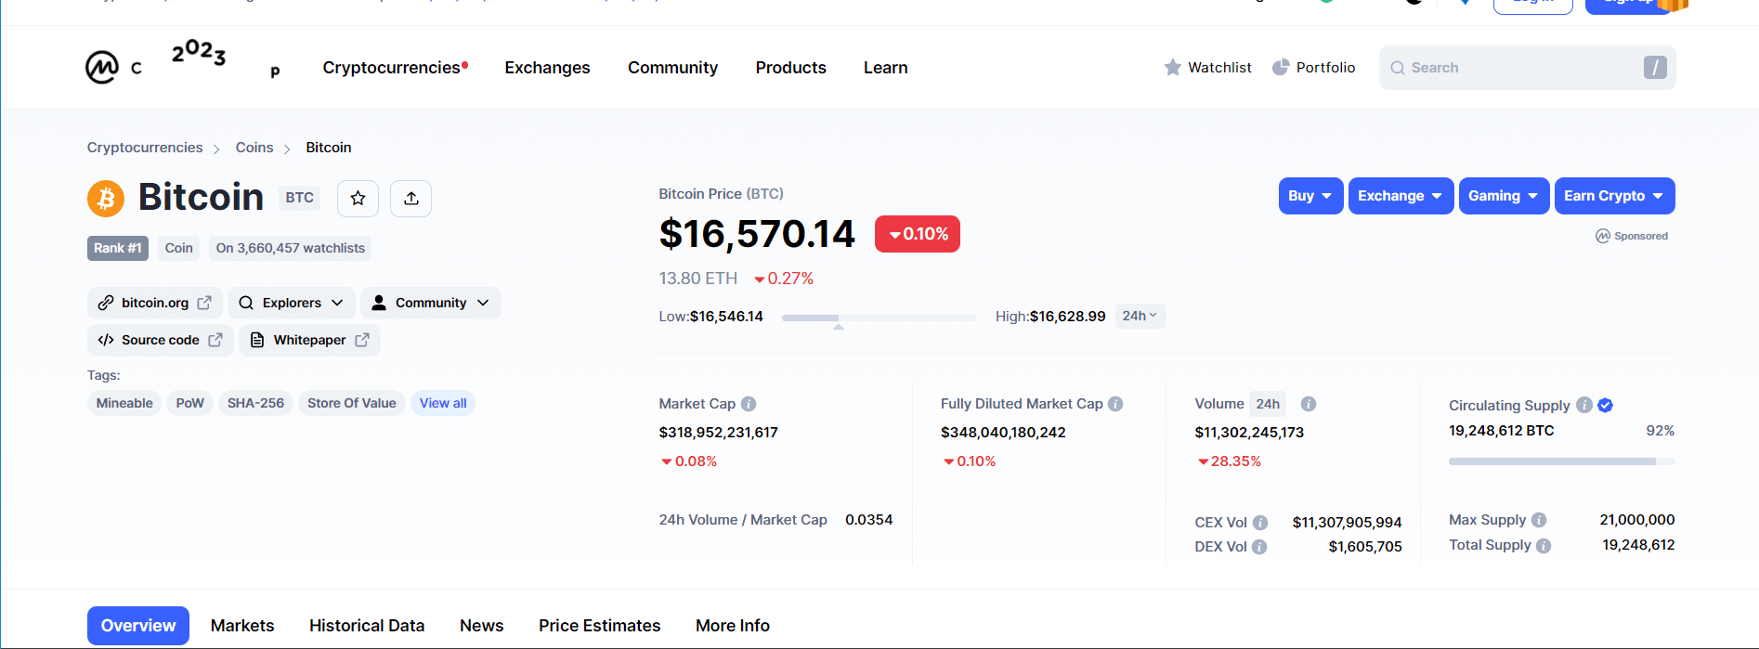Click the Fully Diluted Market Cap info icon
This screenshot has height=649, width=1759.
[1115, 404]
